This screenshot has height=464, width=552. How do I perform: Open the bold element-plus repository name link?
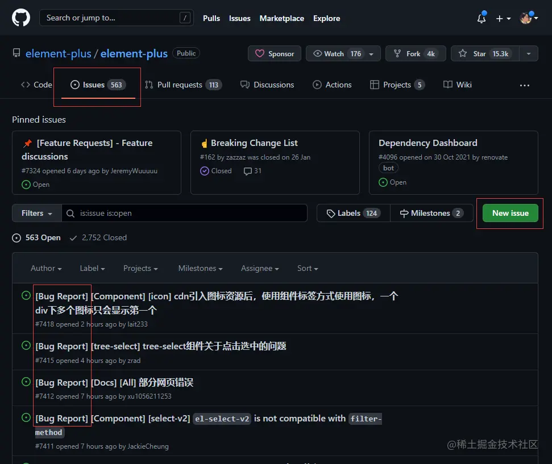[x=134, y=53]
